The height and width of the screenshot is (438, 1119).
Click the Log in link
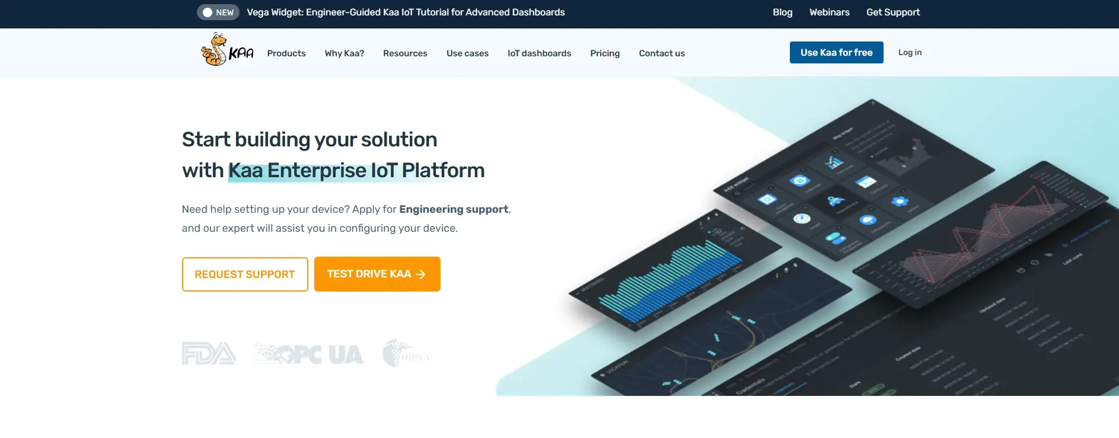(910, 53)
